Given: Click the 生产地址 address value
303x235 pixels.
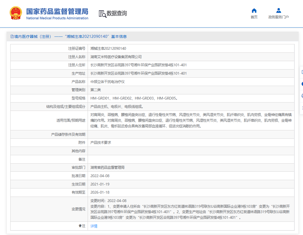Looking at the screenshot, I should tap(139, 73).
